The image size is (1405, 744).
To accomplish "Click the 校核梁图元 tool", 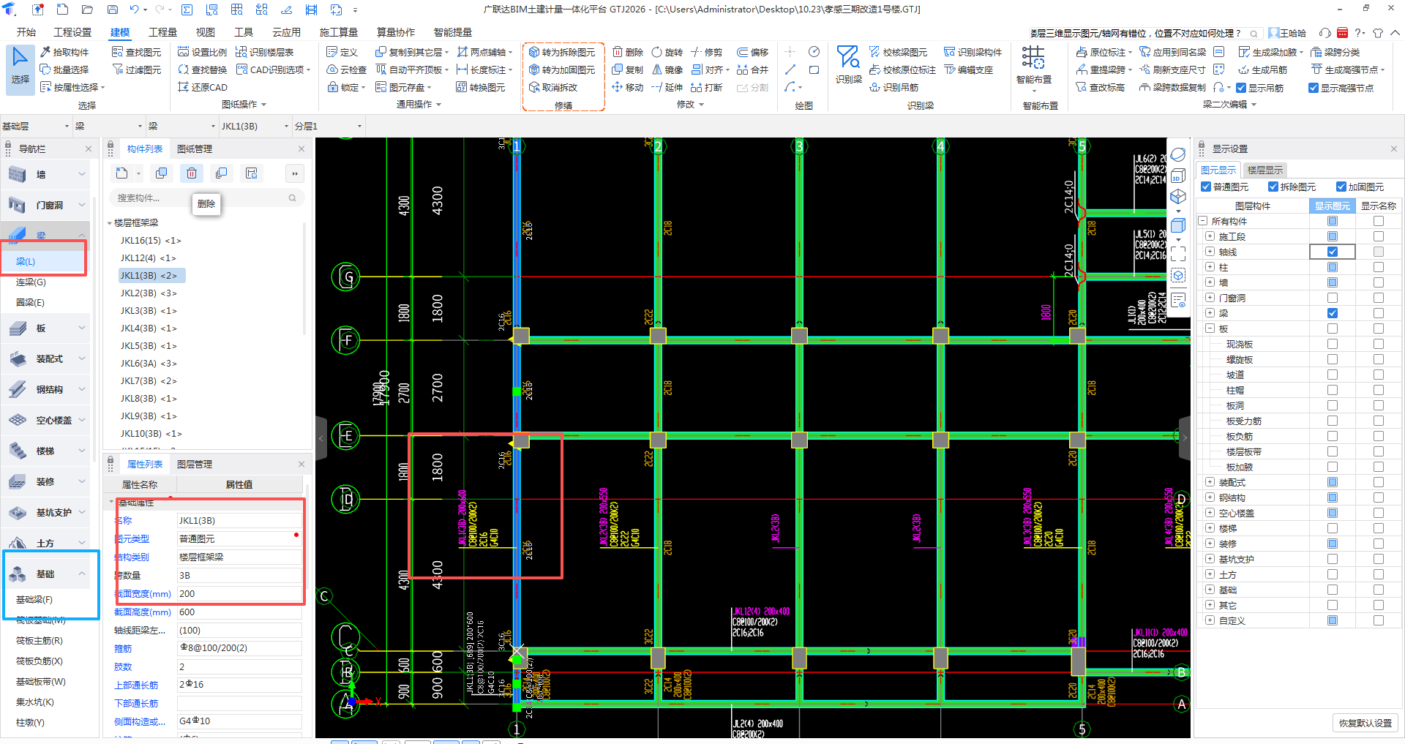I will tap(898, 52).
